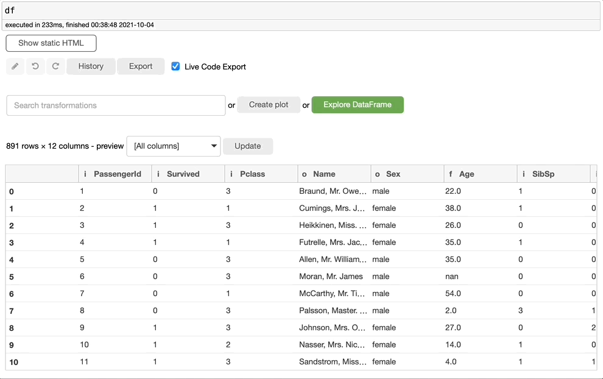Image resolution: width=603 pixels, height=379 pixels.
Task: Toggle the Live Code Export checkbox
Action: tap(175, 66)
